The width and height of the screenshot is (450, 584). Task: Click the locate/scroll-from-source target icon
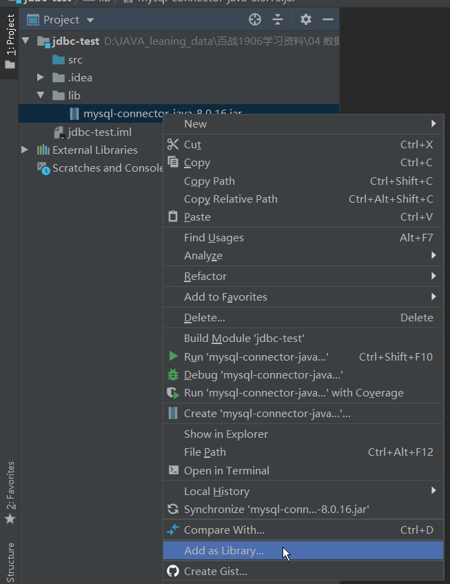[x=255, y=19]
